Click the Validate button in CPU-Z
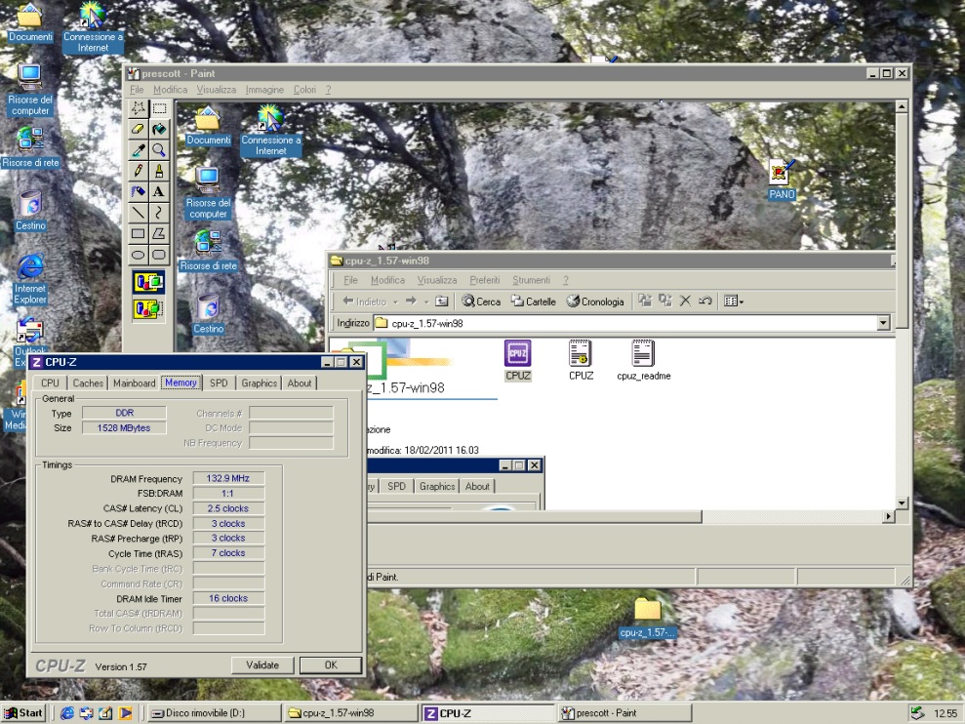 262,664
